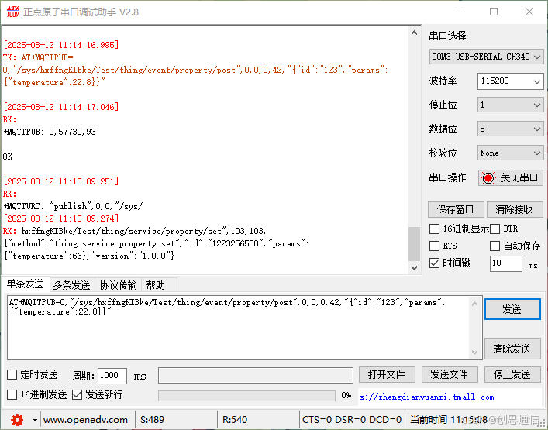Click the 周期 1000 input field
The height and width of the screenshot is (430, 548).
pos(112,376)
